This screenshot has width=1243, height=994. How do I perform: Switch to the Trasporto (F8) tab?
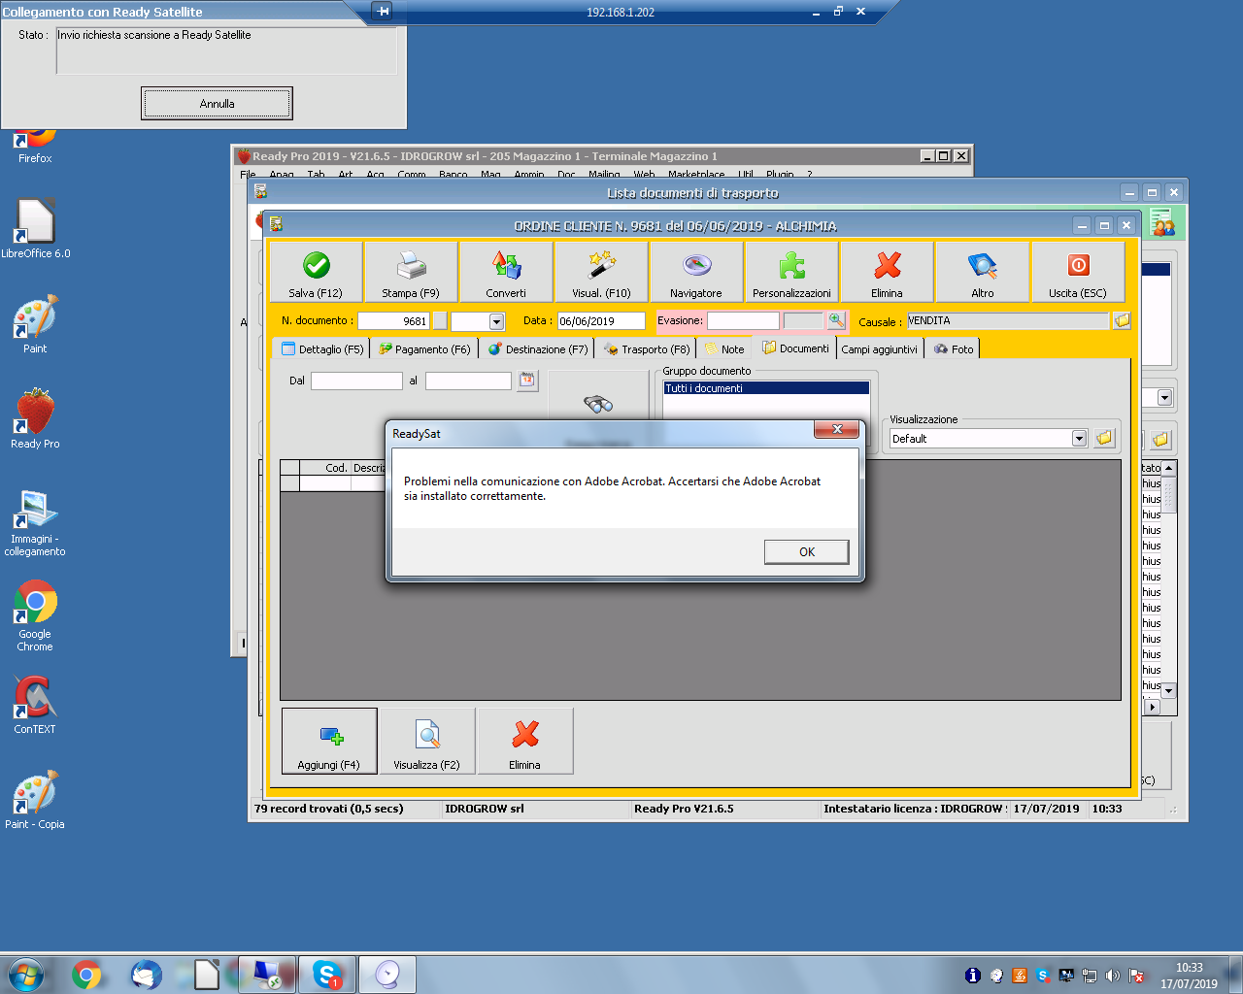(647, 349)
